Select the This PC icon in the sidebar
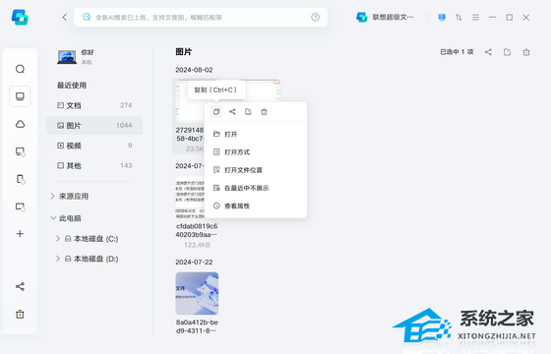The width and height of the screenshot is (551, 354). pos(20,96)
